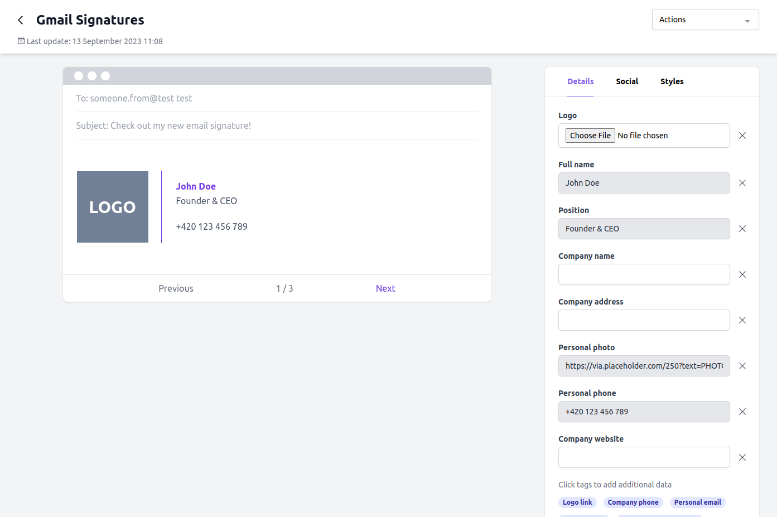
Task: Clear the Position field with the X icon
Action: coord(742,229)
